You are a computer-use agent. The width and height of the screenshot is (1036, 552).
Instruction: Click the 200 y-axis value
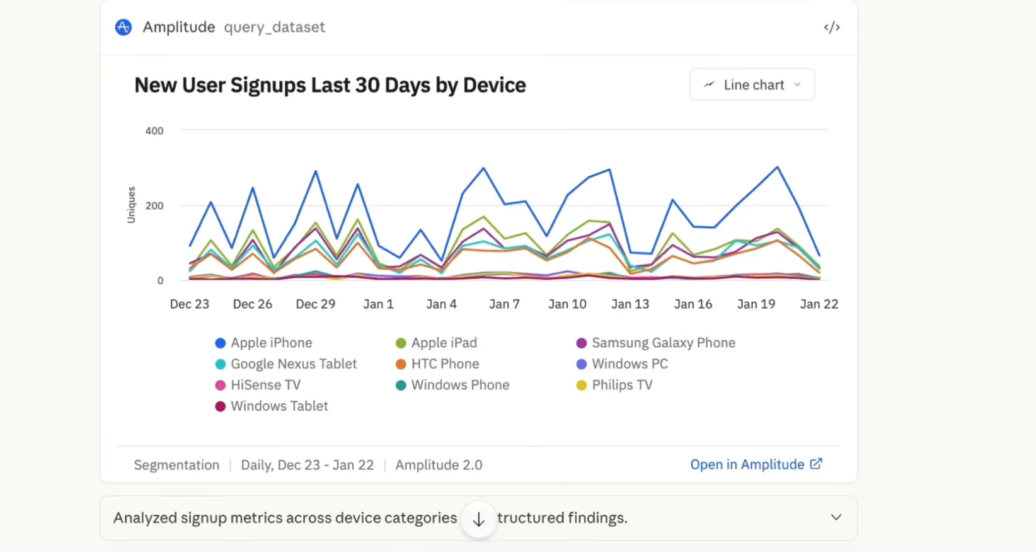point(154,205)
